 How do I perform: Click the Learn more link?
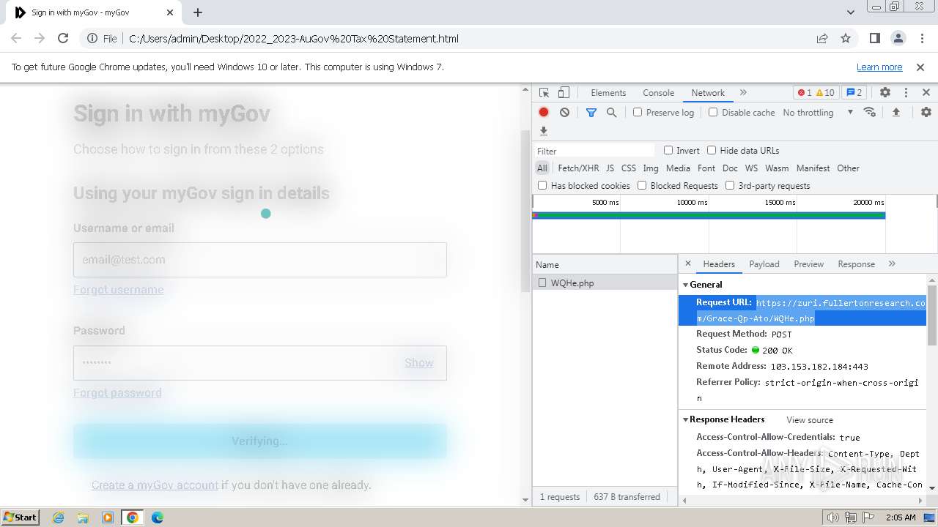pos(879,67)
